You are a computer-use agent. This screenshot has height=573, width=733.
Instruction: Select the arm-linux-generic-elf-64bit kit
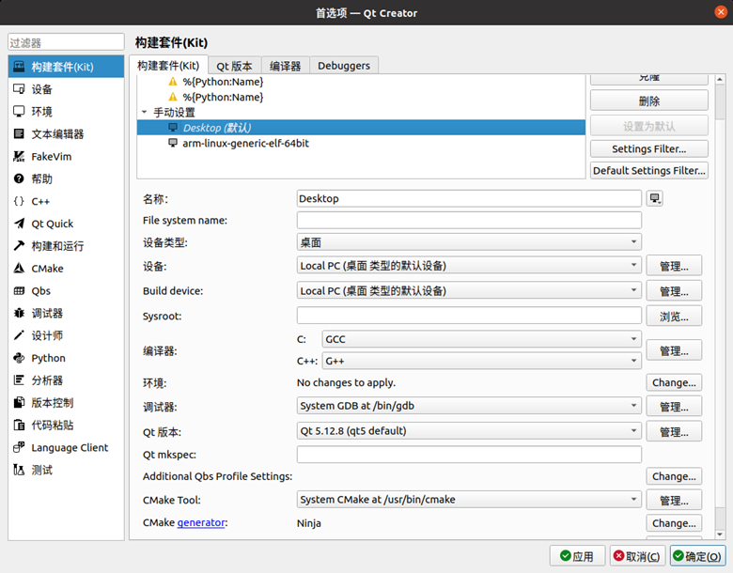click(x=245, y=143)
